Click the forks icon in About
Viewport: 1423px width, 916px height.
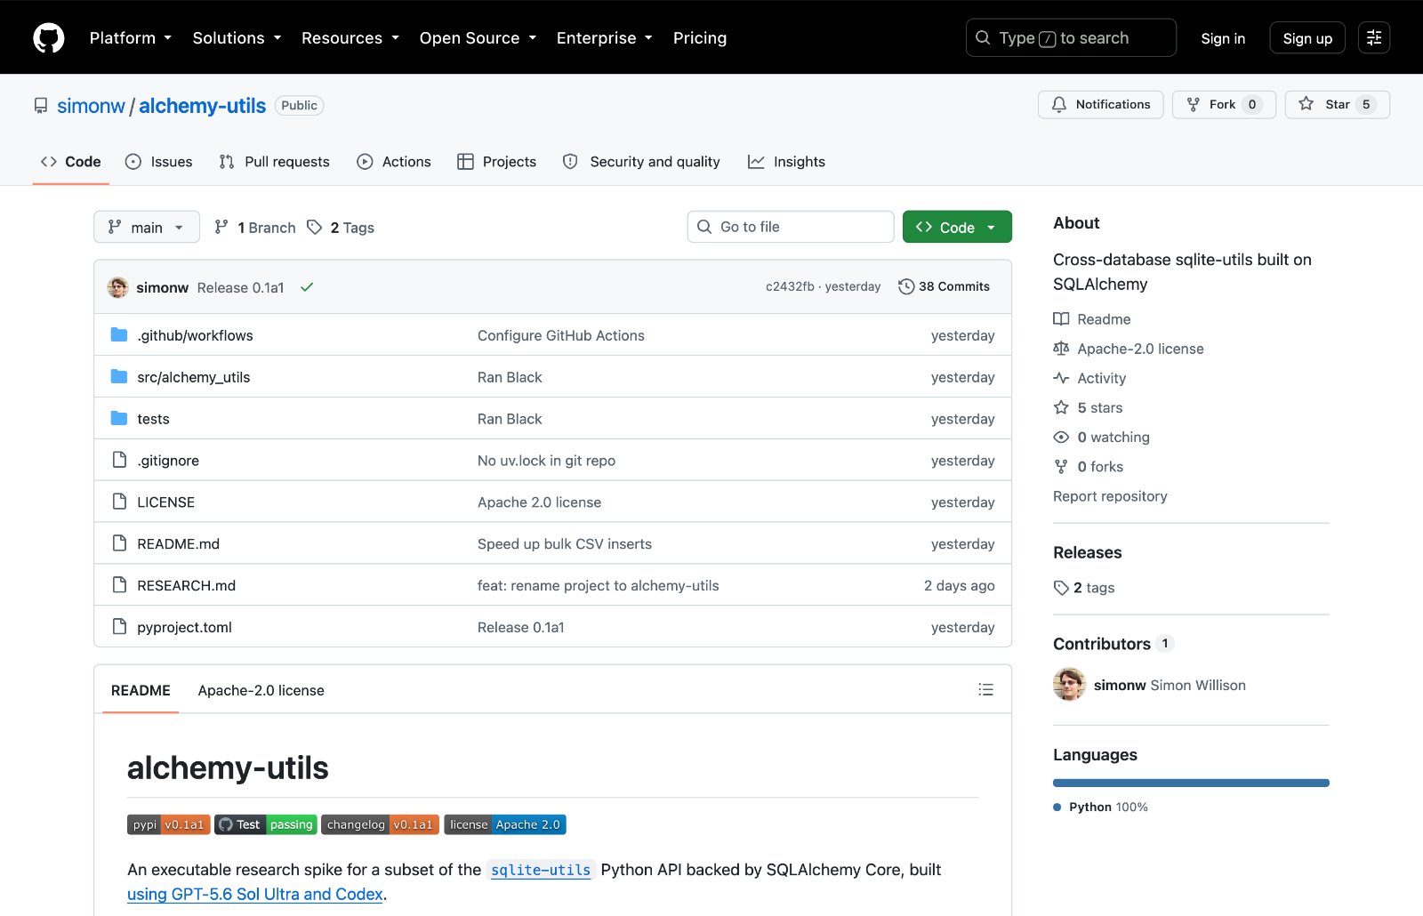pyautogui.click(x=1061, y=466)
